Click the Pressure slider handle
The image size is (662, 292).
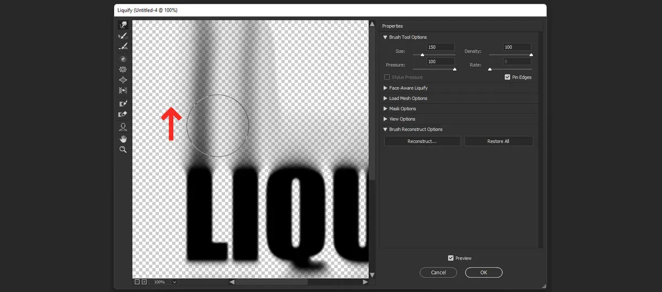(455, 69)
